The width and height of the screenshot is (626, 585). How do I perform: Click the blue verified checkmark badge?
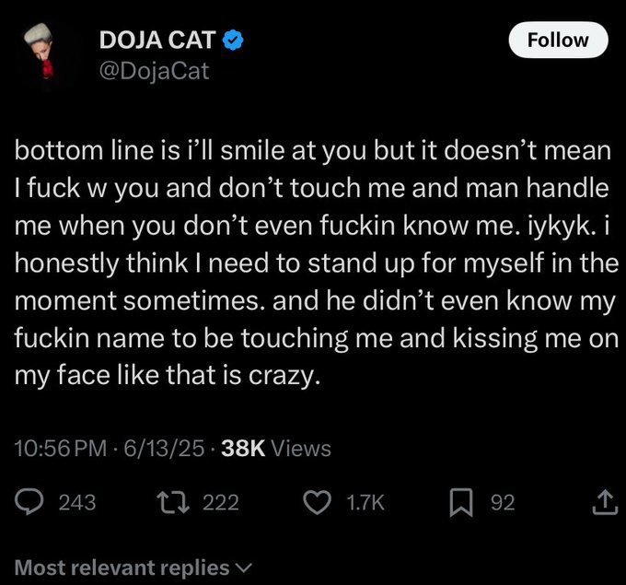click(x=236, y=39)
